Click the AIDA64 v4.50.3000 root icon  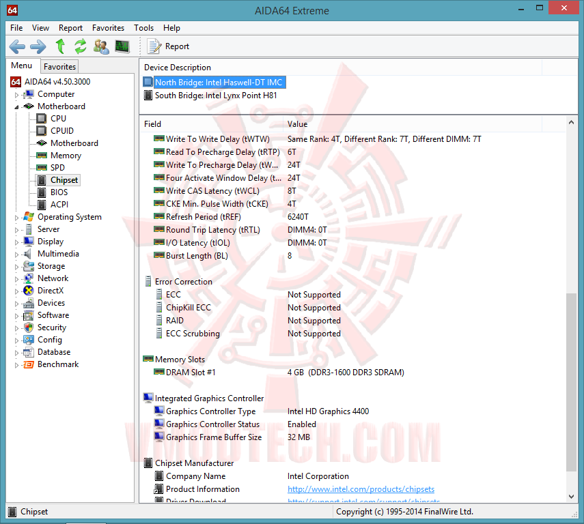pos(16,82)
